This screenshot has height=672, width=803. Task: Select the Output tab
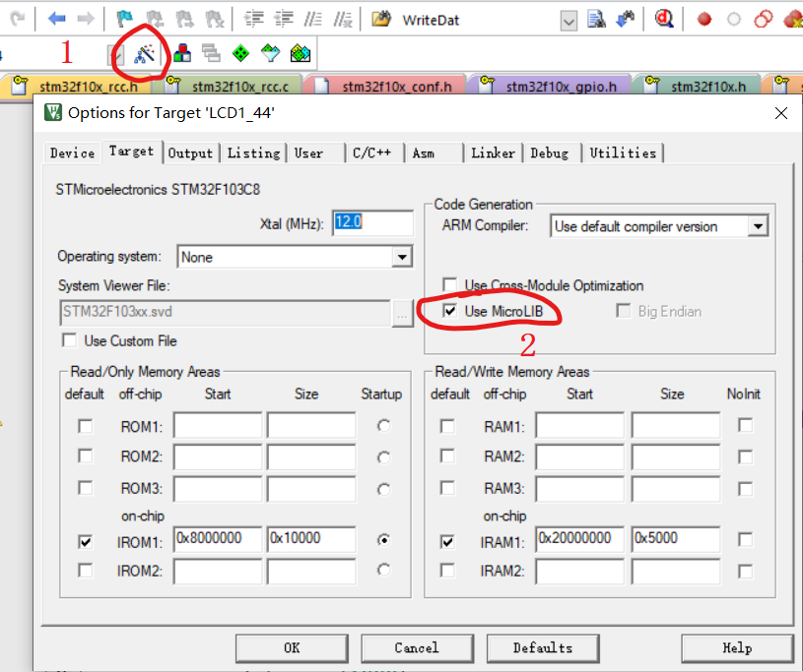pos(190,153)
